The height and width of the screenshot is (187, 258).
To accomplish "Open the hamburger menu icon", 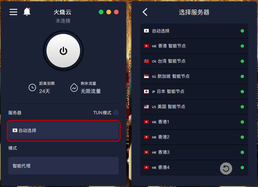I will pyautogui.click(x=13, y=12).
